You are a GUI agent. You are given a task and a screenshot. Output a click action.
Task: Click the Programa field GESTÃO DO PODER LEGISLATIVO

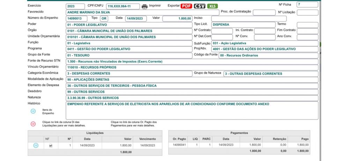(129, 49)
